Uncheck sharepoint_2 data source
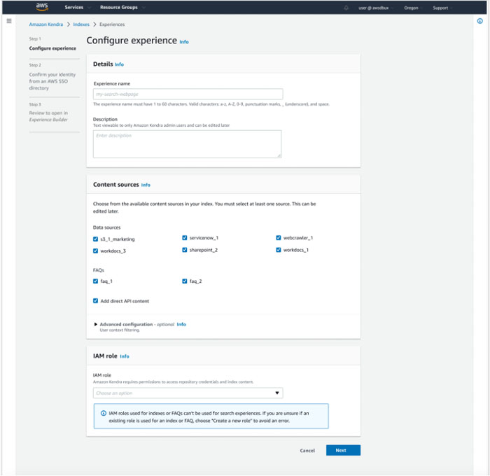This screenshot has width=490, height=476. [x=185, y=250]
